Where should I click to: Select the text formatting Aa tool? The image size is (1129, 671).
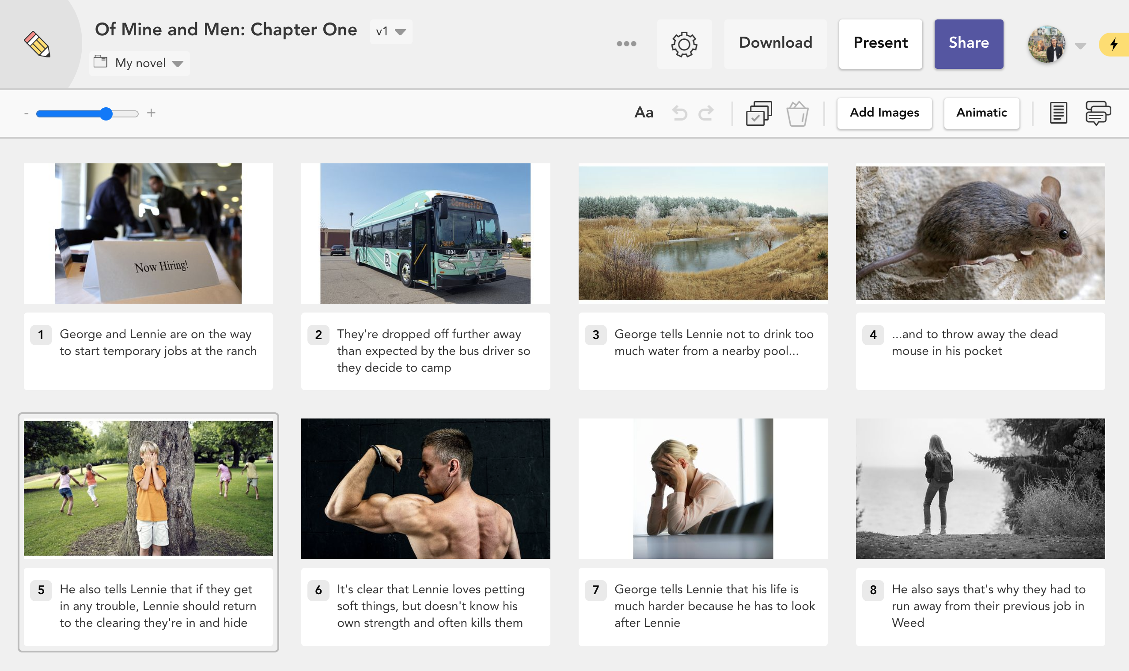pos(644,113)
